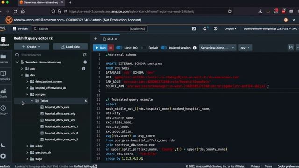The height and width of the screenshot is (168, 299).
Task: Click the orange alert icon in banner
Action: pos(285,20)
